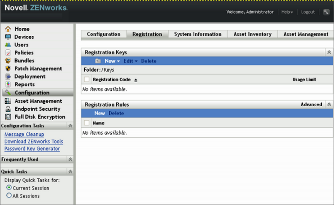This screenshot has height=205, width=334.
Task: Click the Patch Management shield icon
Action: coord(8,68)
